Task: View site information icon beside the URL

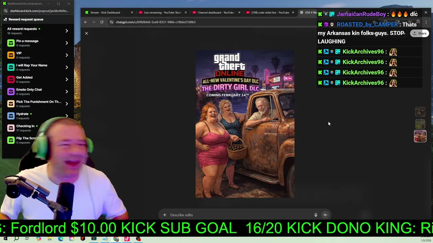Action: (111, 22)
